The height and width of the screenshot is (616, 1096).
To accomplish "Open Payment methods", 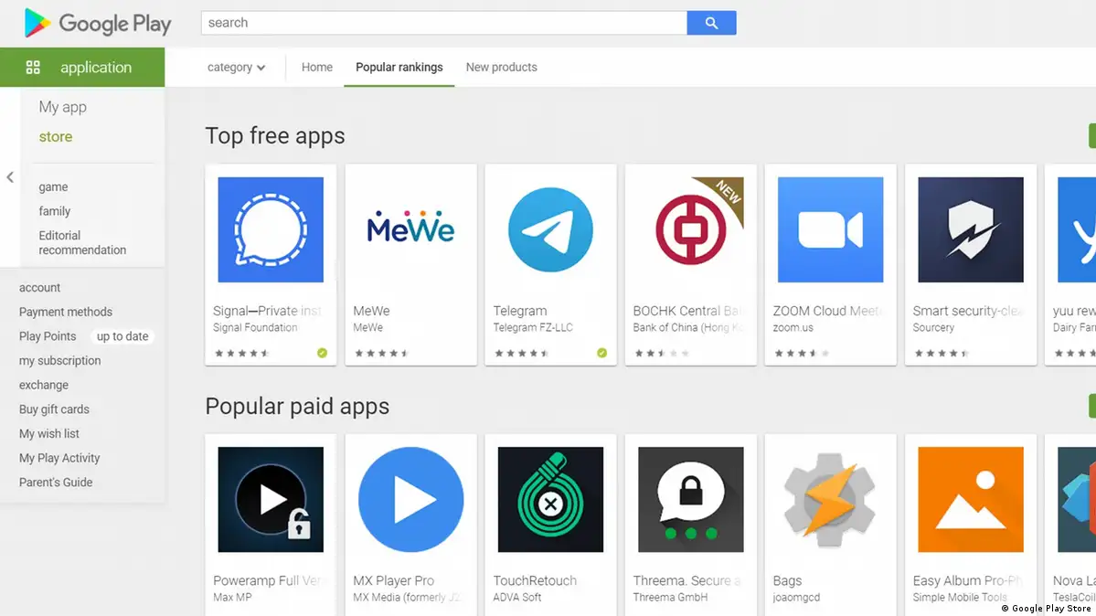I will pyautogui.click(x=66, y=312).
